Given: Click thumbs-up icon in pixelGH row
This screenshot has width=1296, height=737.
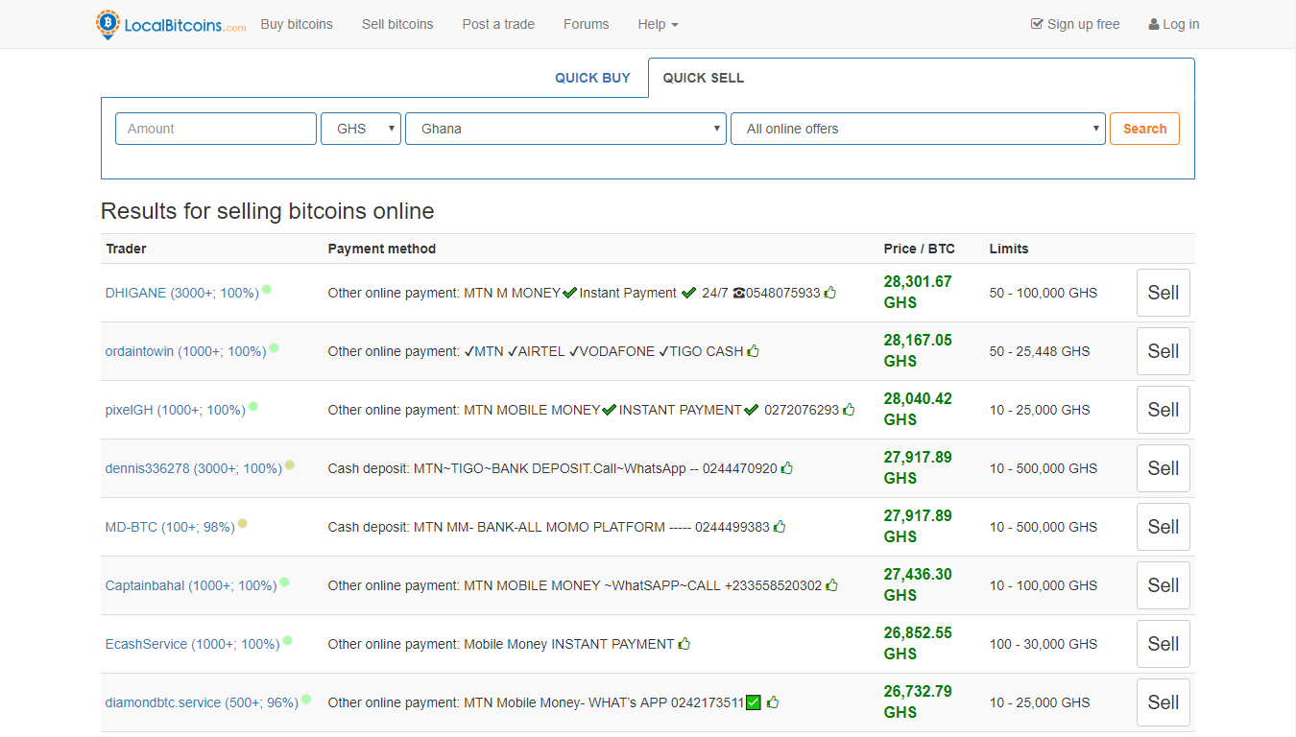Looking at the screenshot, I should tap(849, 410).
